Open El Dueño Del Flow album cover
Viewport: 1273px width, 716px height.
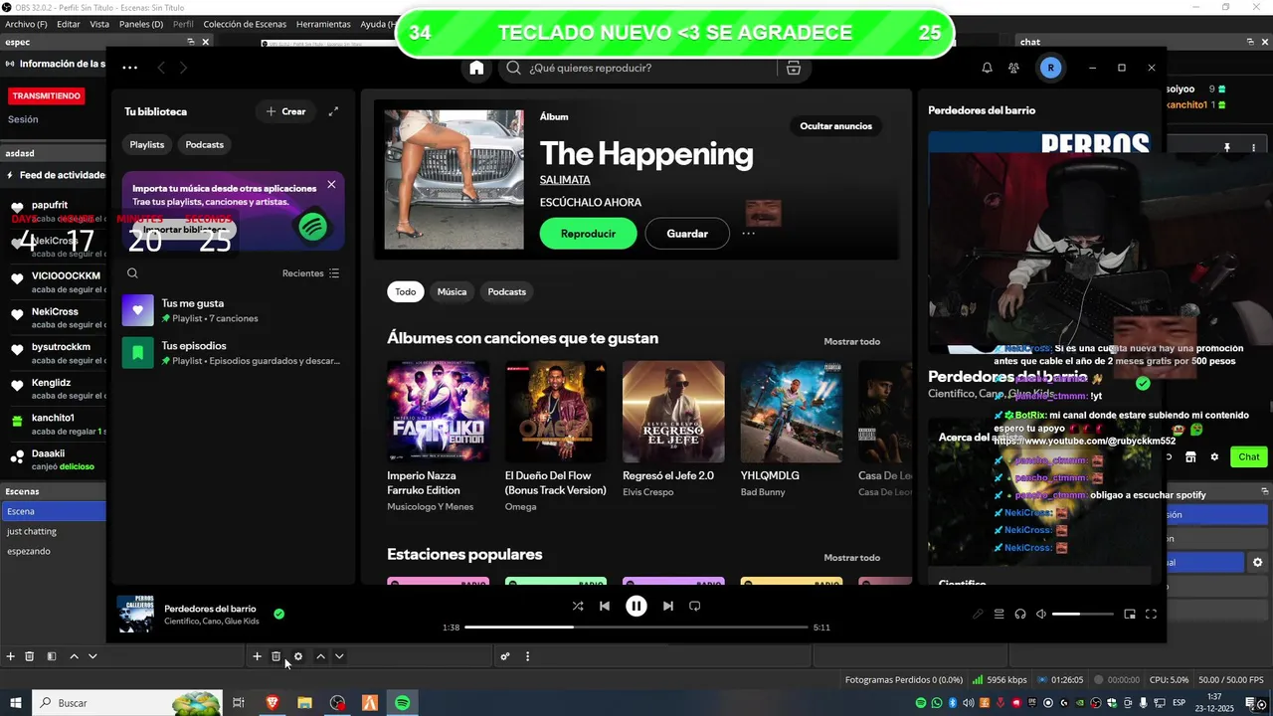point(556,412)
